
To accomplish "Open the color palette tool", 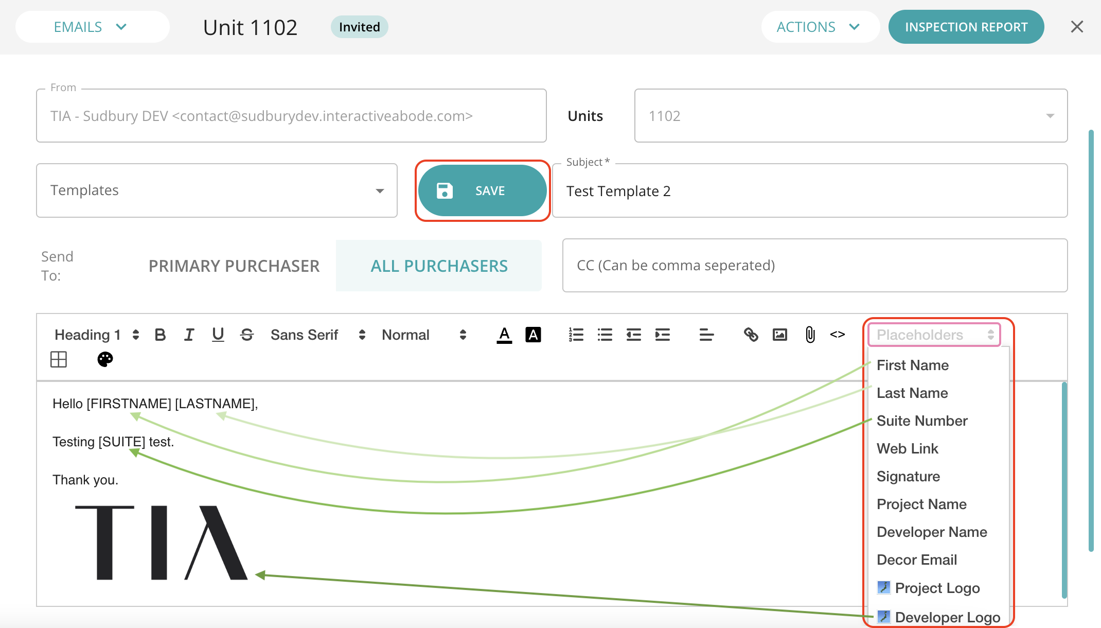I will click(105, 359).
